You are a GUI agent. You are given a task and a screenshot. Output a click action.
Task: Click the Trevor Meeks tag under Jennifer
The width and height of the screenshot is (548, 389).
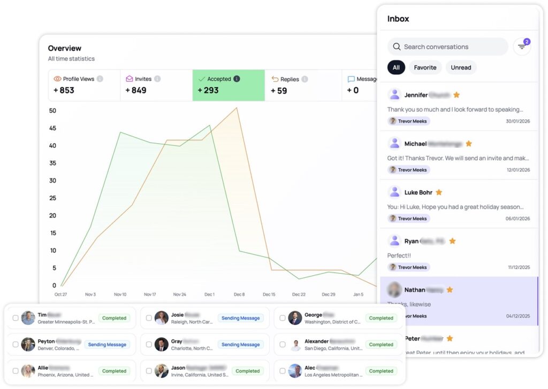pyautogui.click(x=409, y=121)
